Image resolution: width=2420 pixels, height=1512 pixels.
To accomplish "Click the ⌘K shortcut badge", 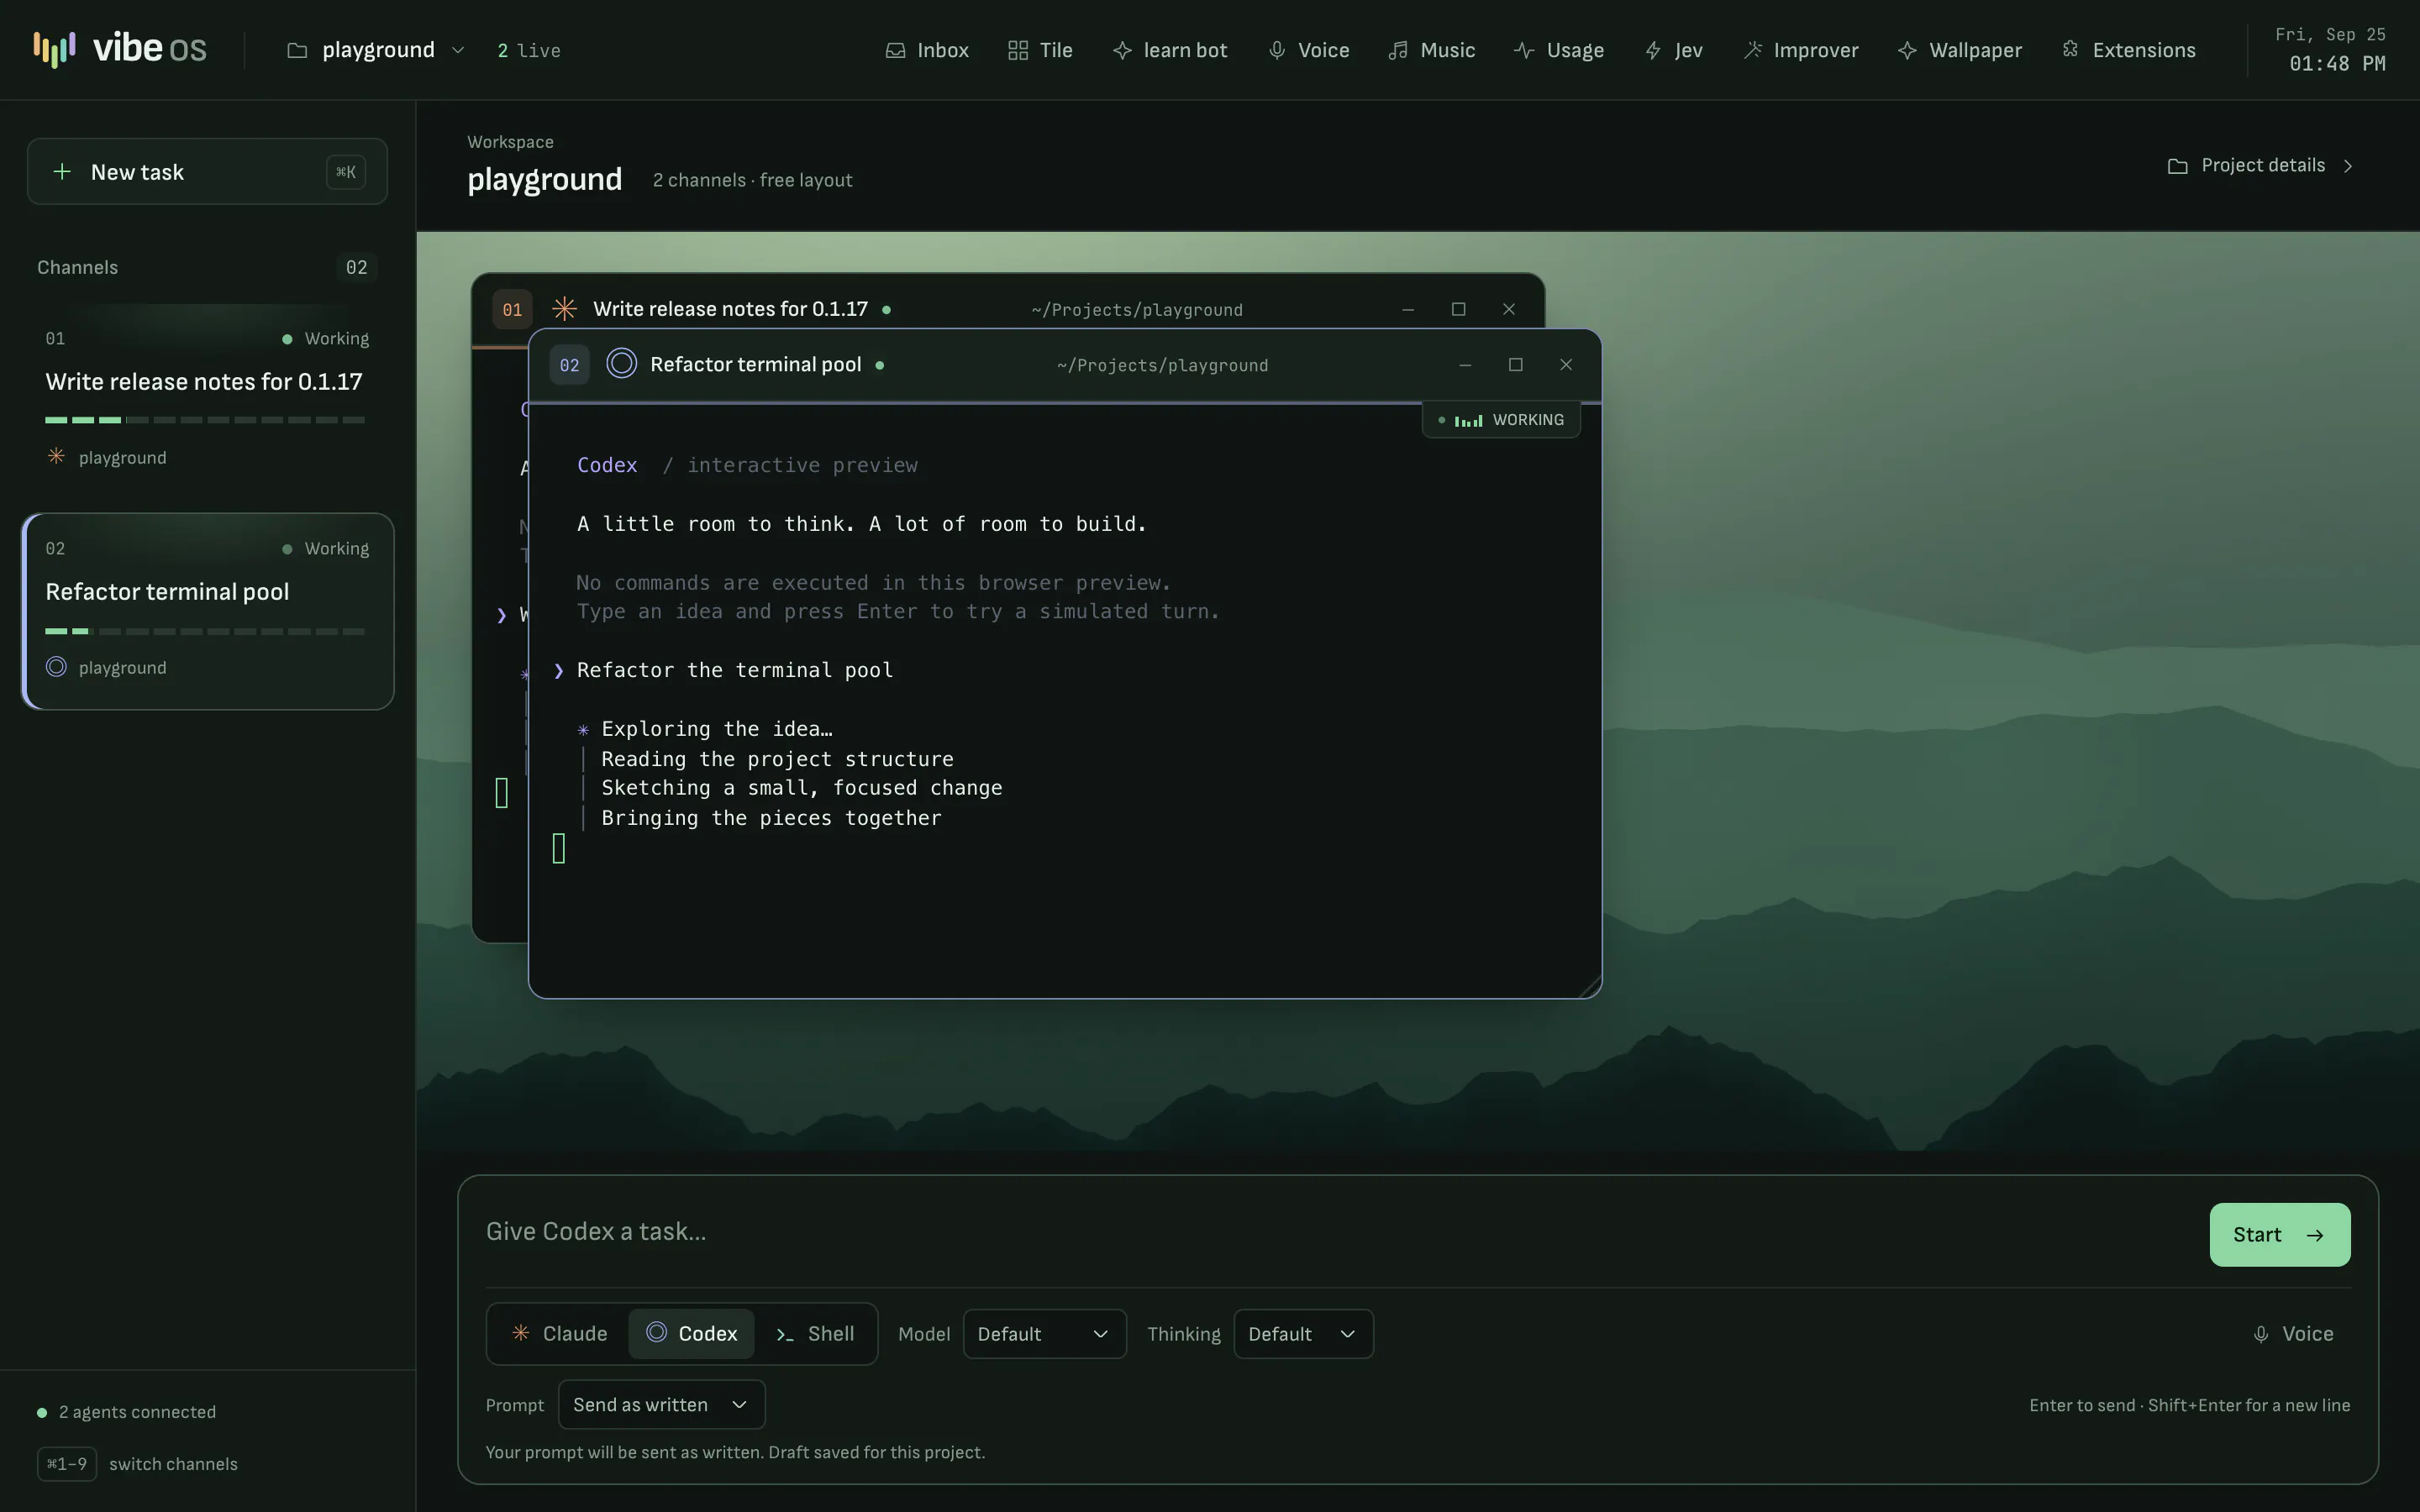I will pyautogui.click(x=346, y=172).
